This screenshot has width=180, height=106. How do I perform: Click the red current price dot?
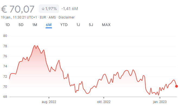pyautogui.click(x=176, y=86)
